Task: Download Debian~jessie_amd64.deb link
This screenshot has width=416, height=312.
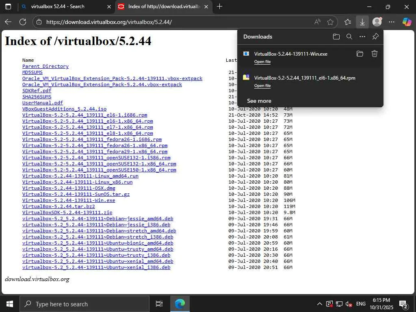Action: tap(97, 219)
